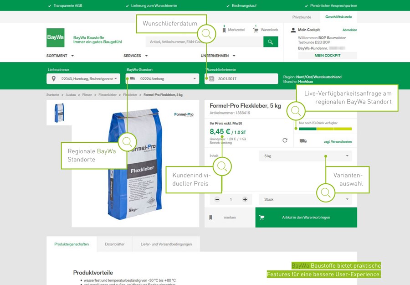Click the zzgl. Versandkosten link
This screenshot has width=410, height=285.
[338, 141]
